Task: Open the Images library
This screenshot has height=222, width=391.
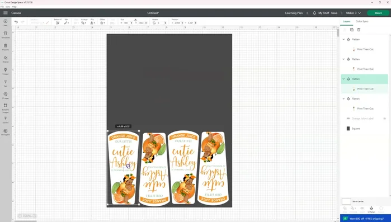Action: (x=6, y=71)
